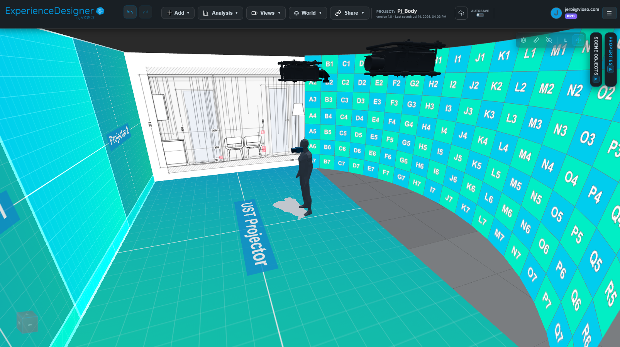Click the orientation cube in the corner
The width and height of the screenshot is (620, 347).
(27, 322)
